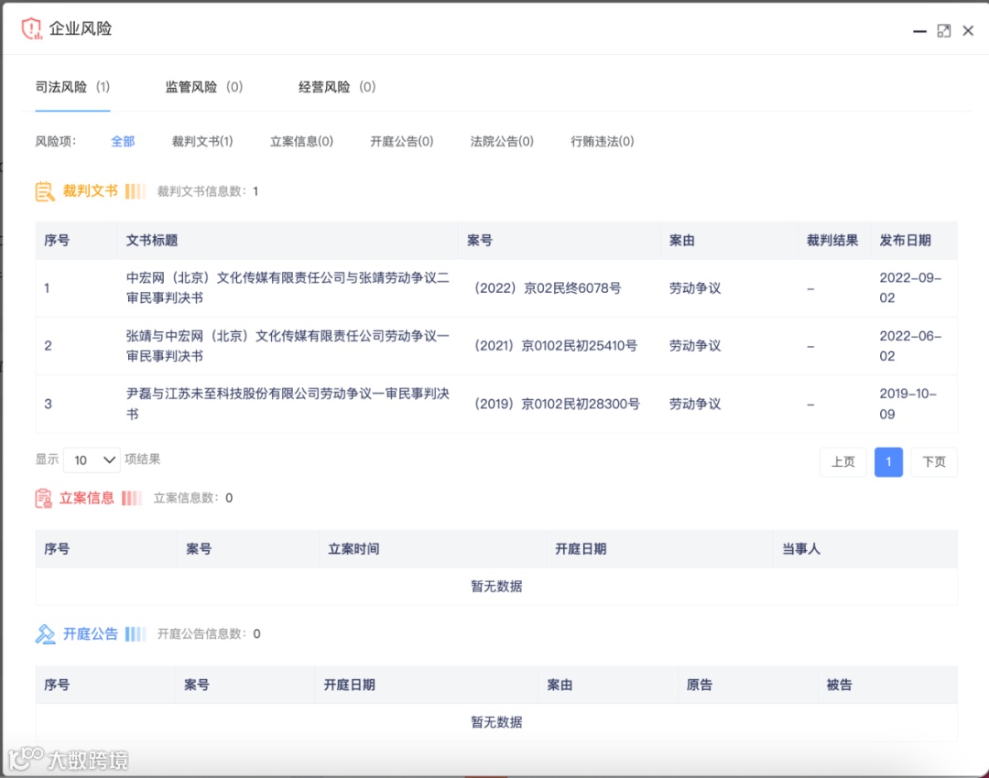Click the 发布日期 column header
Screen dimensions: 989x778
pos(905,240)
